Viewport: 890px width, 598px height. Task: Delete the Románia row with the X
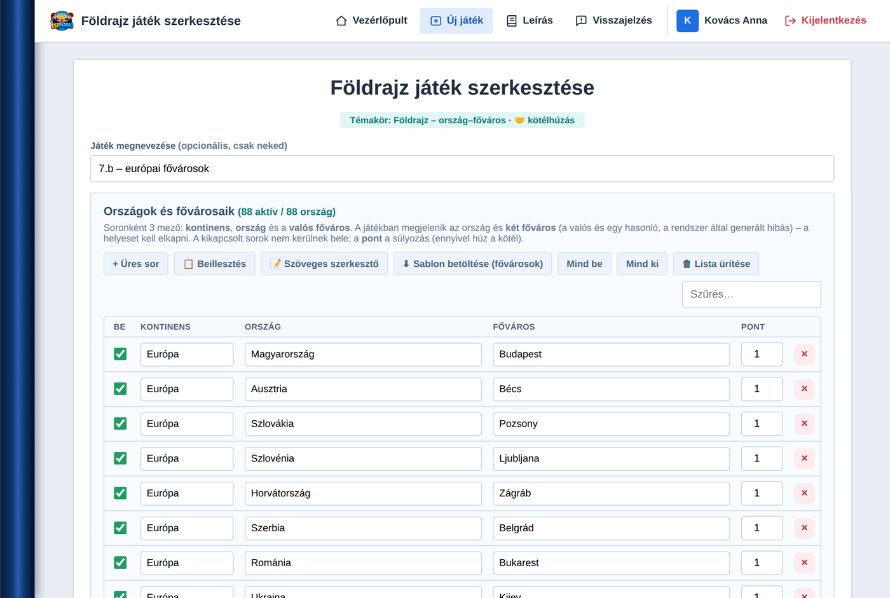pyautogui.click(x=804, y=562)
